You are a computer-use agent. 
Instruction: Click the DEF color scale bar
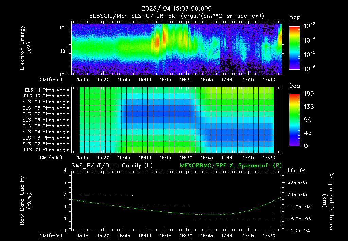pos(294,48)
